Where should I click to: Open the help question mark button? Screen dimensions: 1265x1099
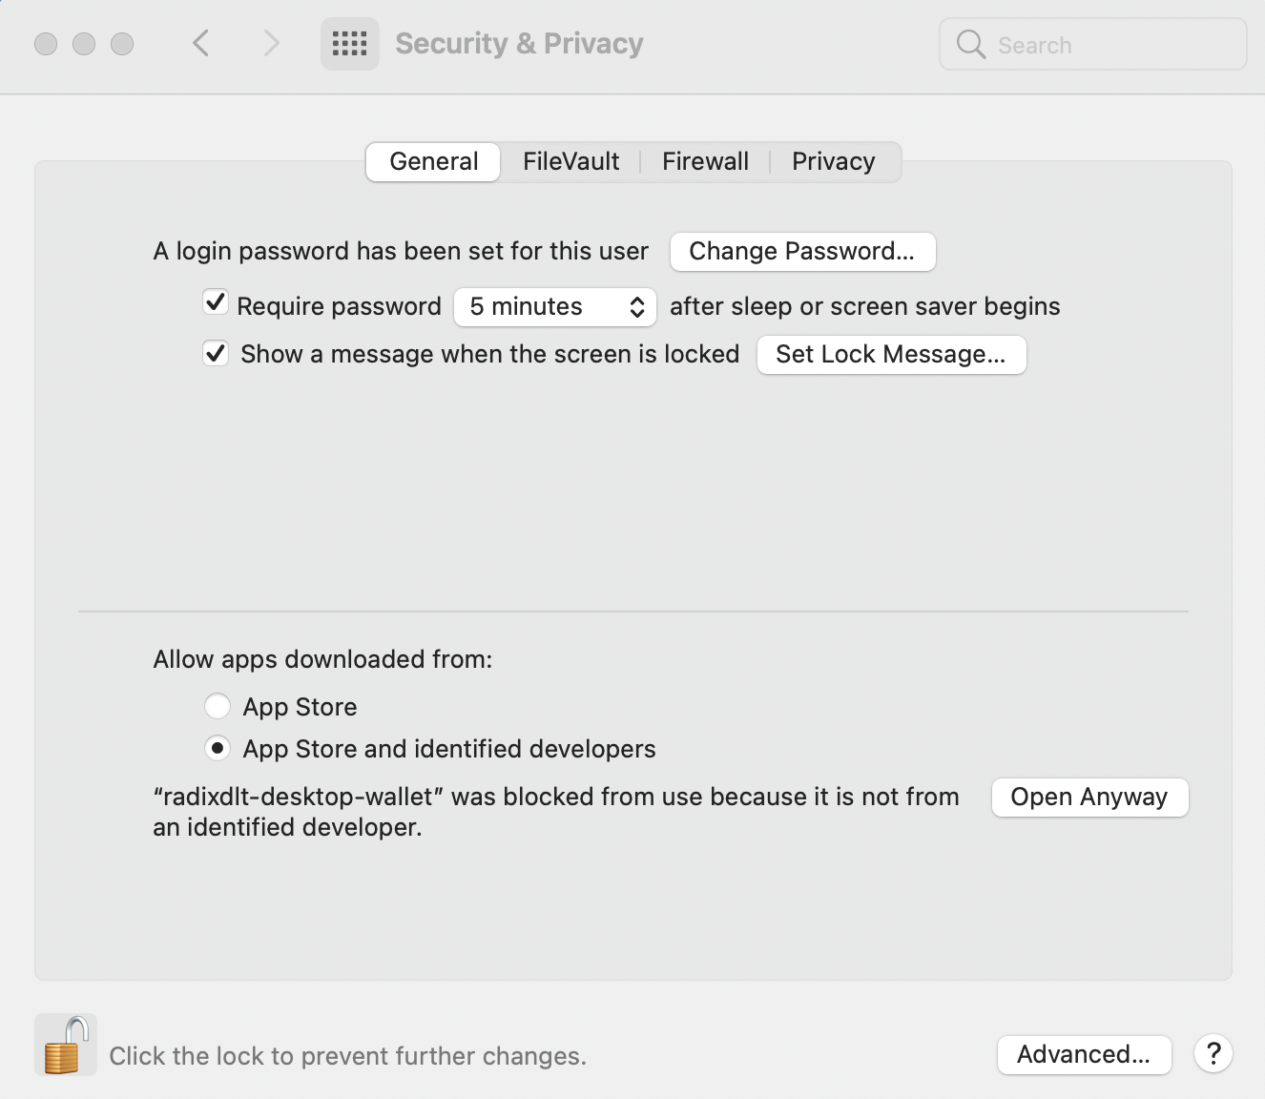point(1213,1054)
